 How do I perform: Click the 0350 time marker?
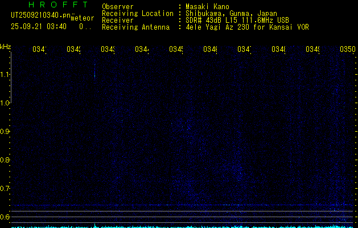pyautogui.click(x=348, y=49)
